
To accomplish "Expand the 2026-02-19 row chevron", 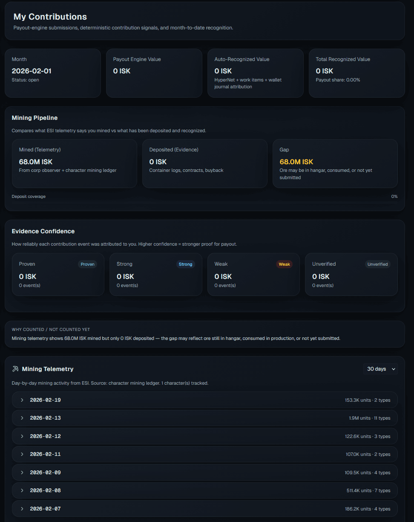I will (22, 400).
